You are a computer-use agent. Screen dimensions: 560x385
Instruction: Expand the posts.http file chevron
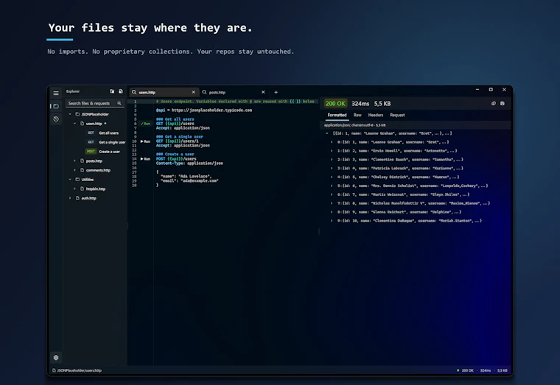tap(74, 161)
